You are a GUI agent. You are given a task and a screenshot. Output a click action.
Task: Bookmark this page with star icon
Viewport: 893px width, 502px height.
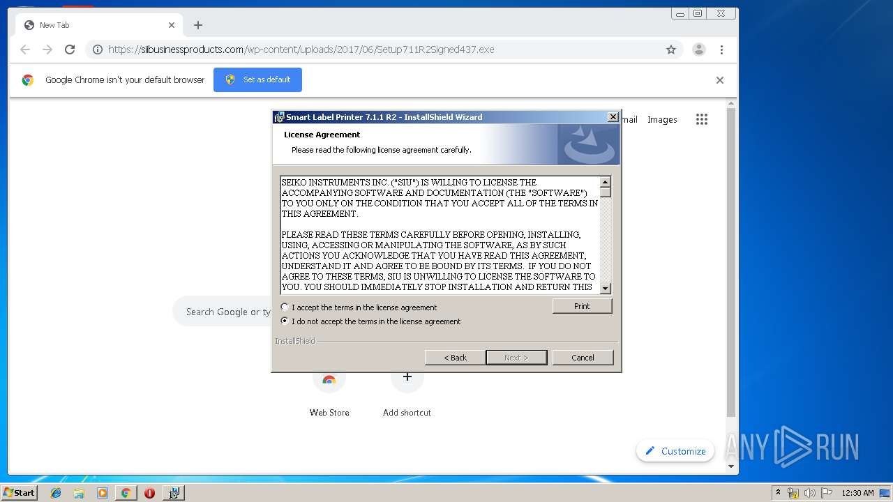click(x=671, y=50)
